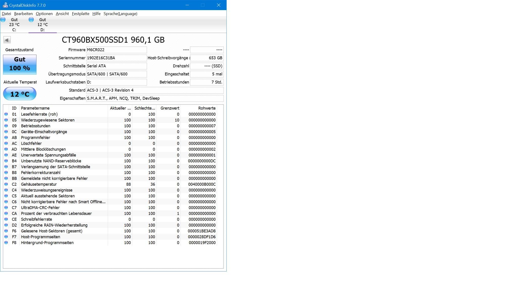Click raw value 000051BE3AD8

coord(201,231)
